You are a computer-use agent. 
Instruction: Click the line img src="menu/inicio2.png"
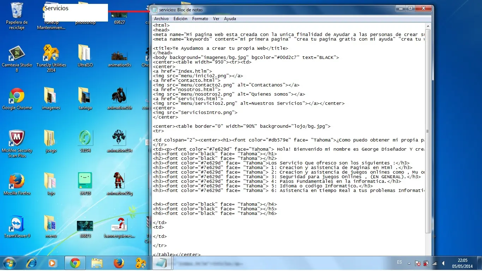(198, 76)
